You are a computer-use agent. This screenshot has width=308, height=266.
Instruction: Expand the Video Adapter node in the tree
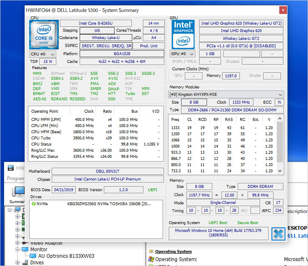18,243
